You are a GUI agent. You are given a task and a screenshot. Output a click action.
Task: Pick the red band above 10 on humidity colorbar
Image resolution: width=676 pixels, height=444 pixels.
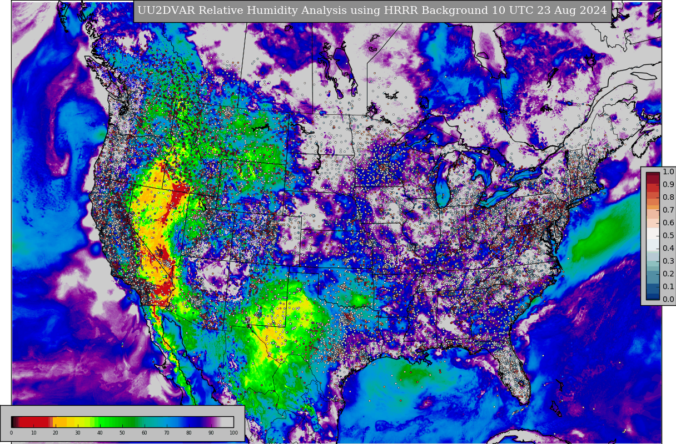pos(33,422)
